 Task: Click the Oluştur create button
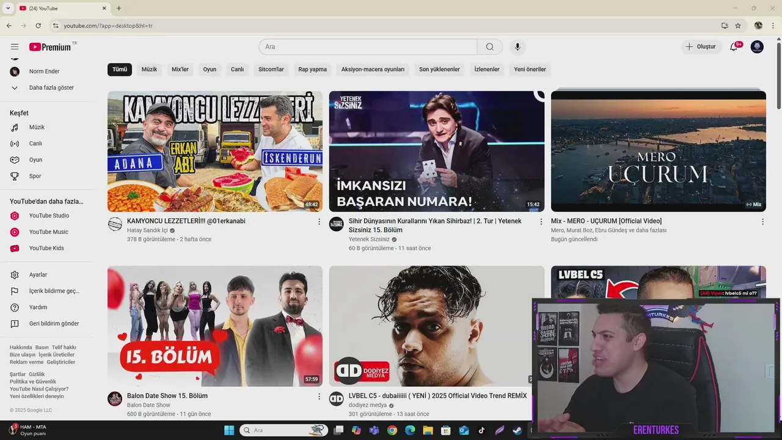click(701, 47)
